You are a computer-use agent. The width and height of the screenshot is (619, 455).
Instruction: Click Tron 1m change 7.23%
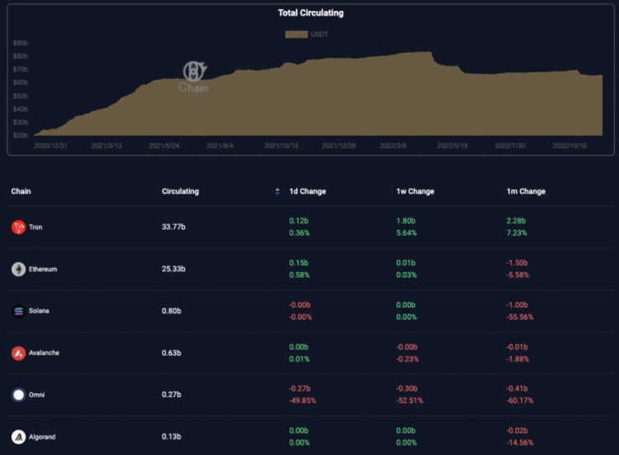pos(517,233)
